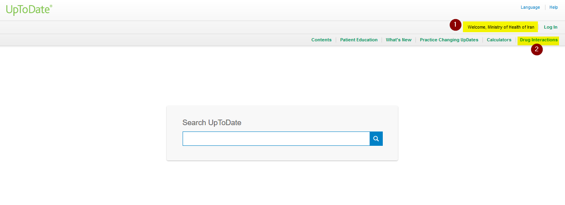Click the red circle marker numbered 2
This screenshot has height=205, width=565.
[537, 50]
